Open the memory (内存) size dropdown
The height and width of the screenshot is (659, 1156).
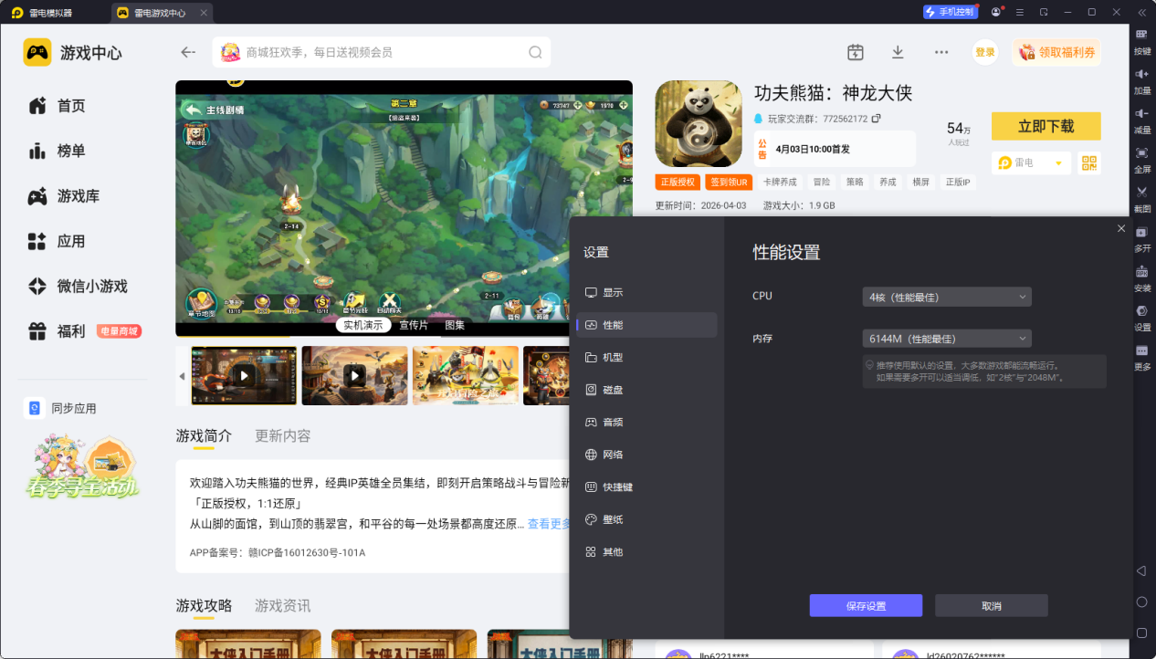[946, 339]
